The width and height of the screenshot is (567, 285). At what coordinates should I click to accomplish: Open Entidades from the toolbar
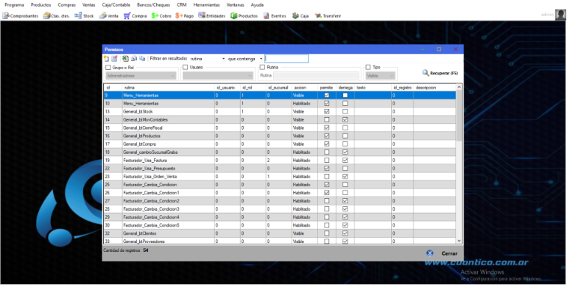pyautogui.click(x=212, y=16)
